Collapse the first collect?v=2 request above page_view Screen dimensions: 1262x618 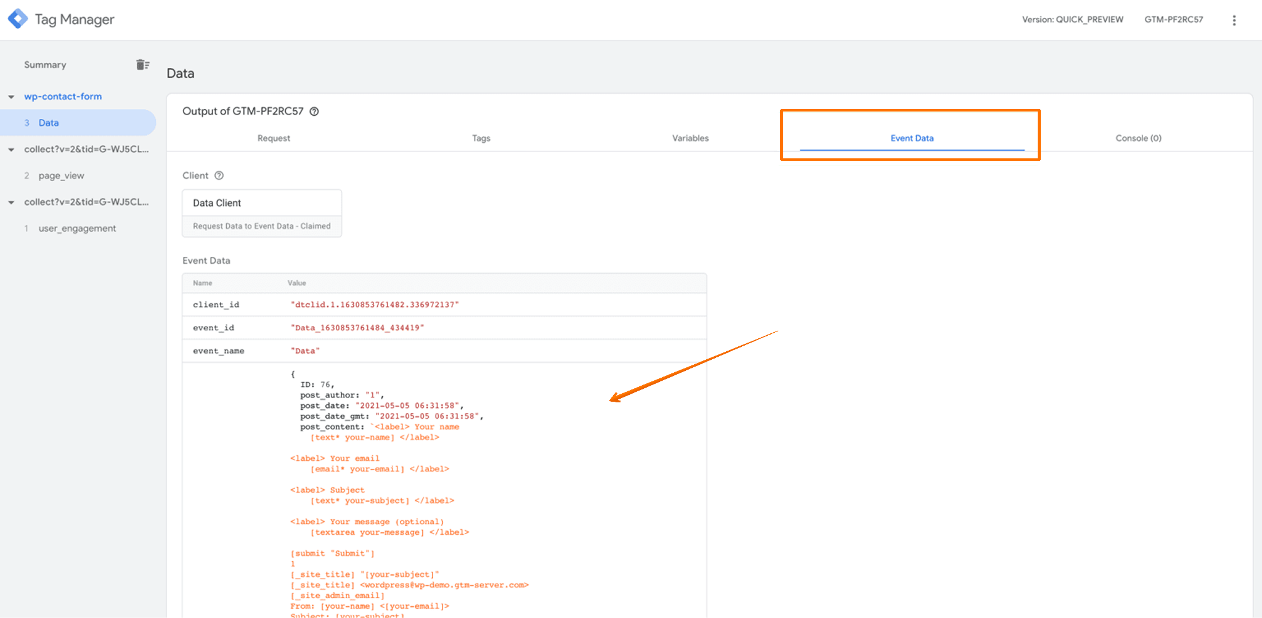(11, 150)
